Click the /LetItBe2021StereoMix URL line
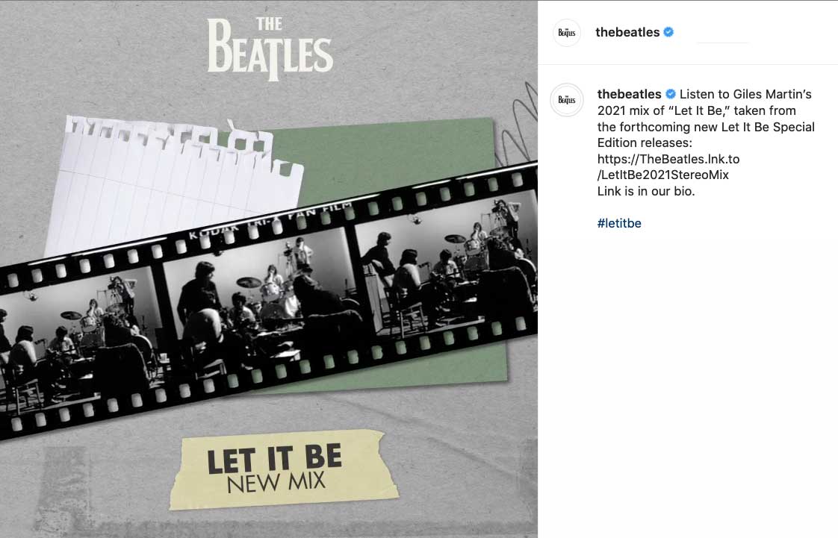The image size is (838, 538). (663, 175)
